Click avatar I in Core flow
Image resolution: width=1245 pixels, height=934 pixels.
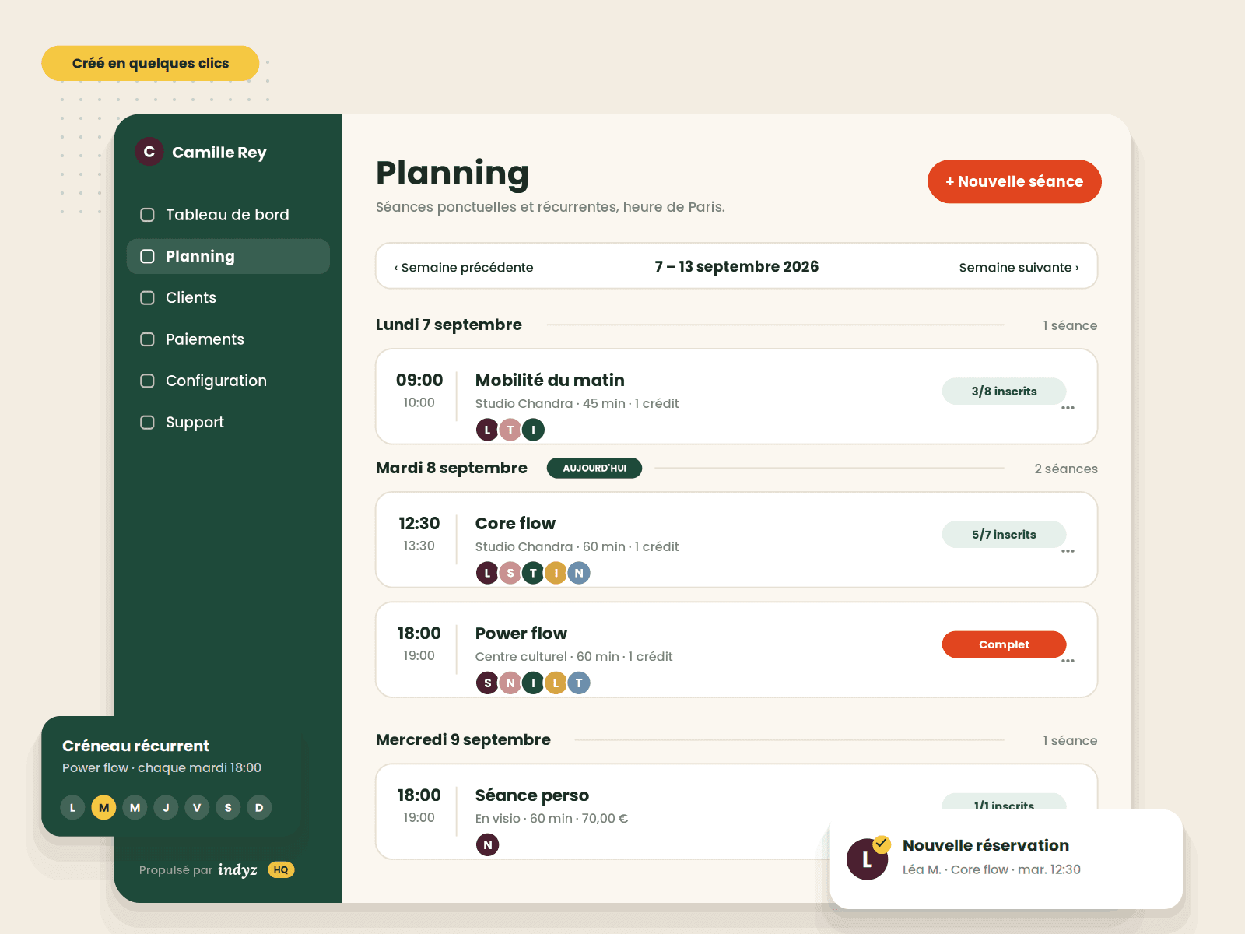(556, 573)
